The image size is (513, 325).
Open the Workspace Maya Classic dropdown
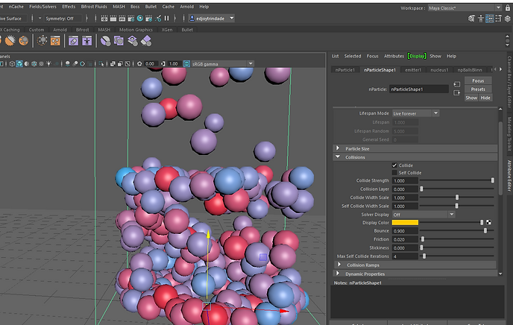[465, 8]
